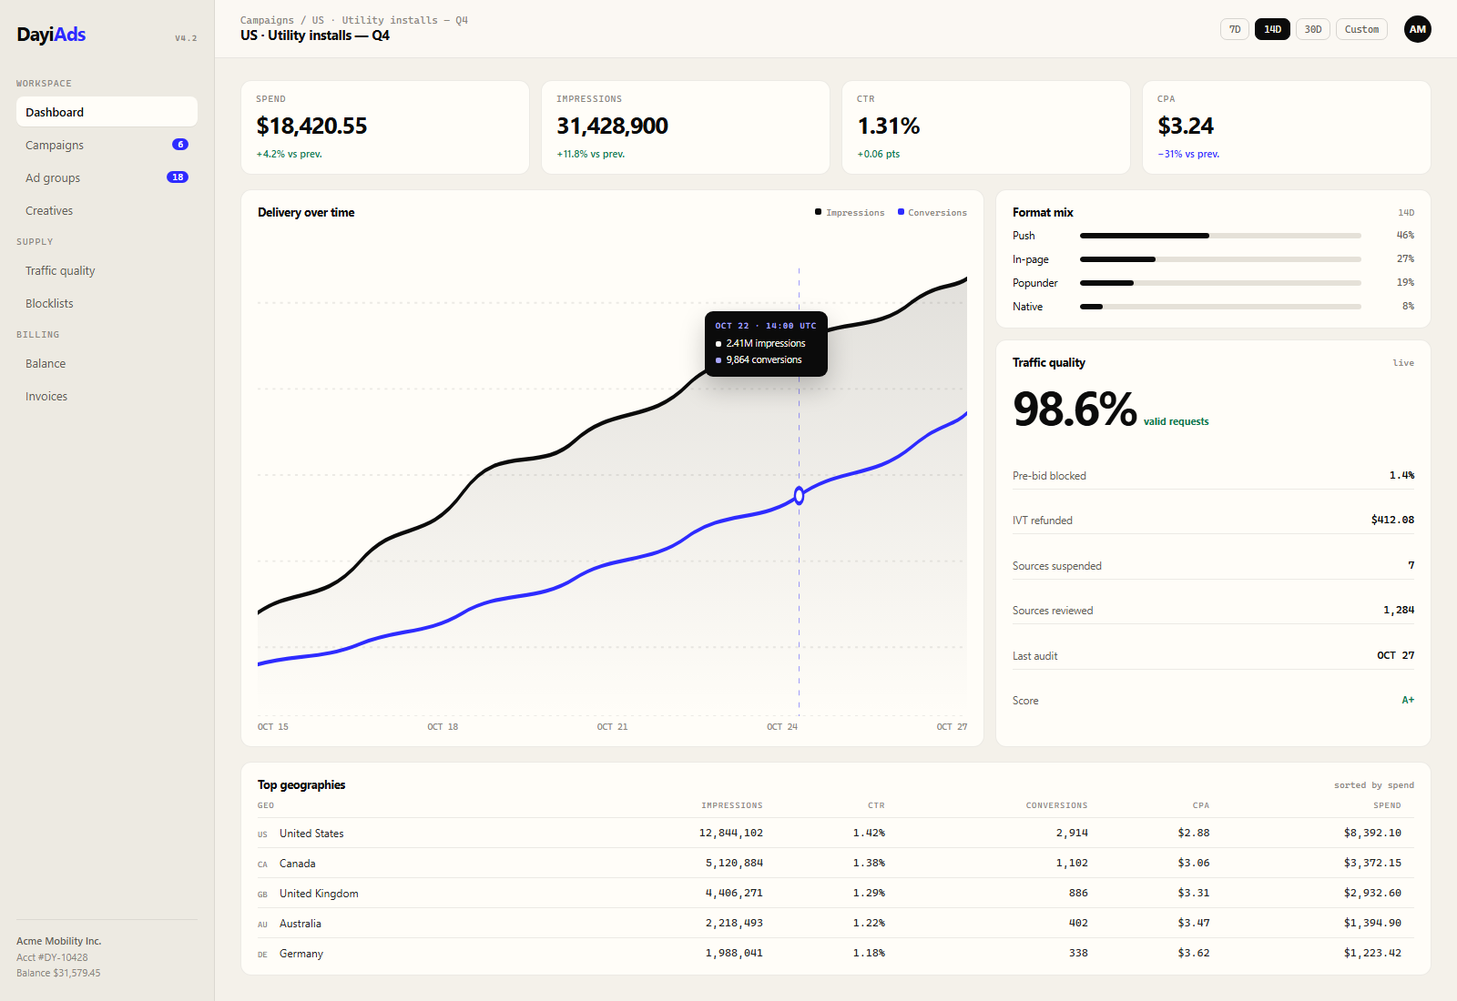
Task: Select the Australia row
Action: 836,923
